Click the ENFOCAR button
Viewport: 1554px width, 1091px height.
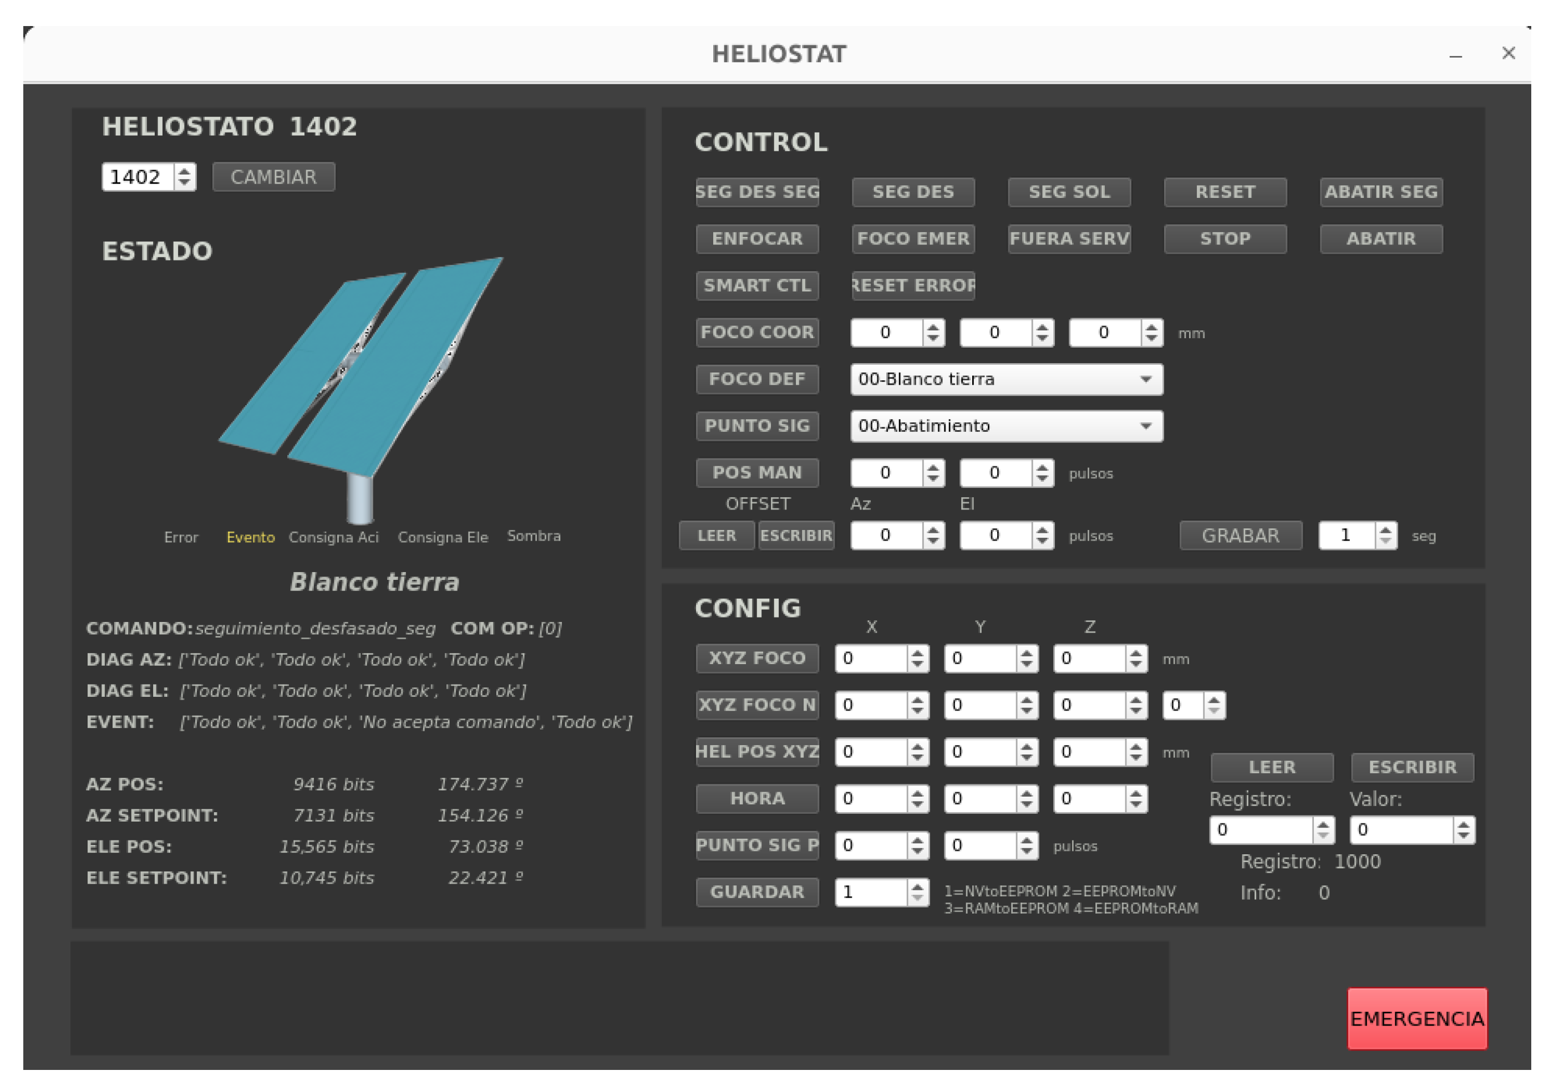756,239
